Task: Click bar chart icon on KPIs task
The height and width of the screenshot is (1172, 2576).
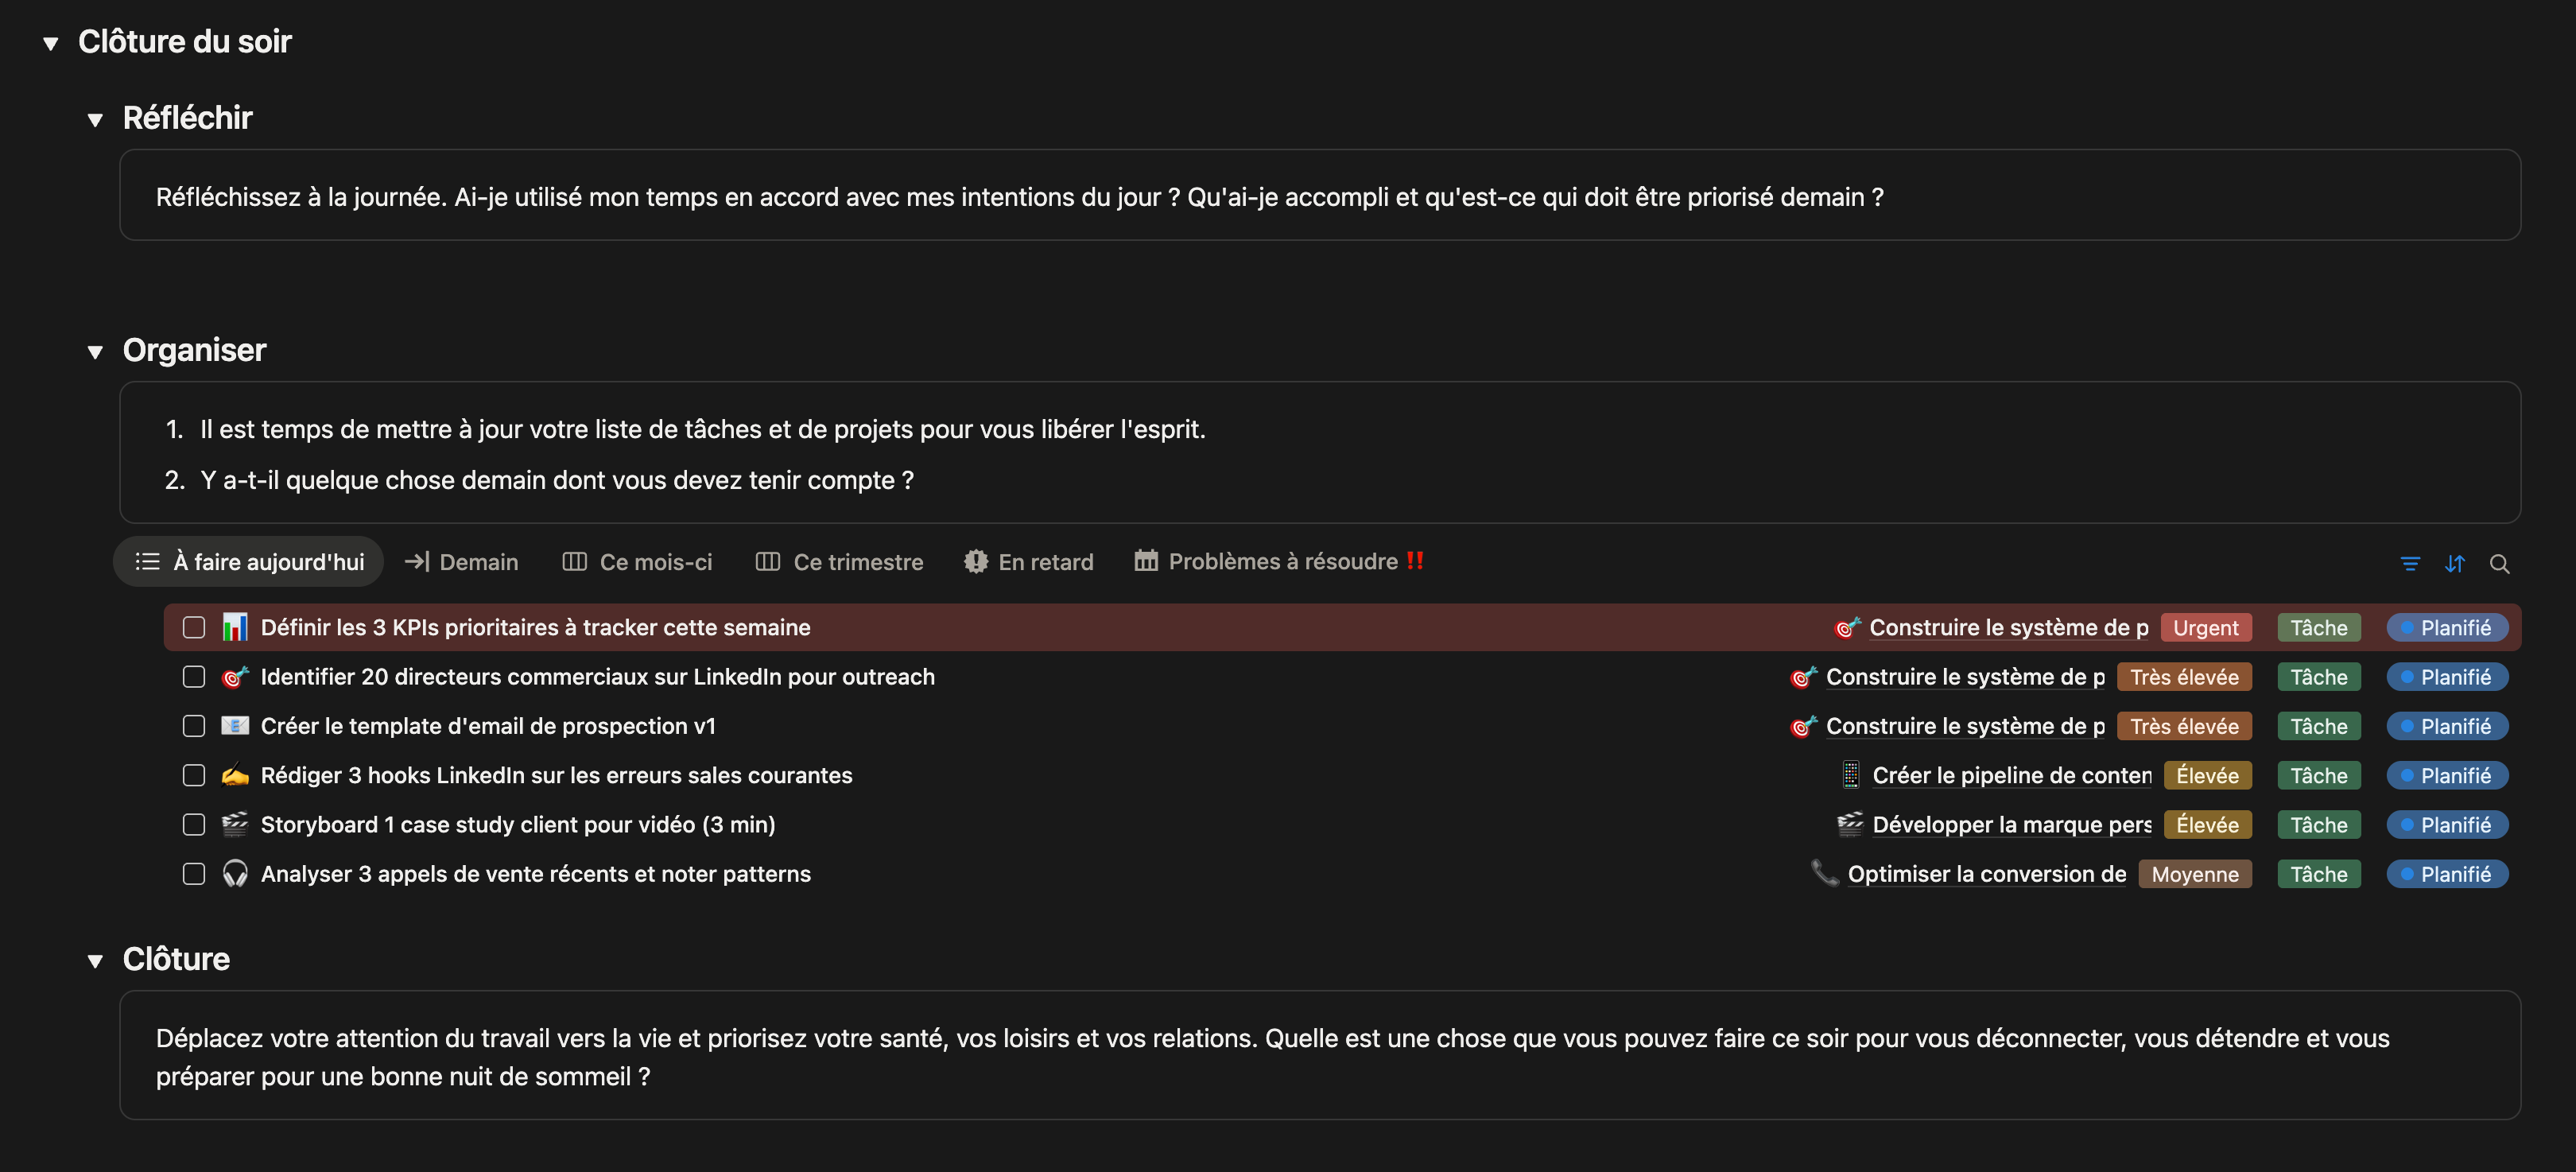Action: coord(235,627)
